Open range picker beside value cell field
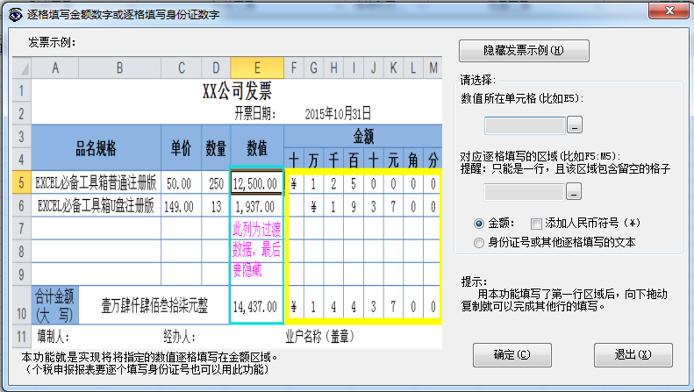694x392 pixels. tap(575, 125)
